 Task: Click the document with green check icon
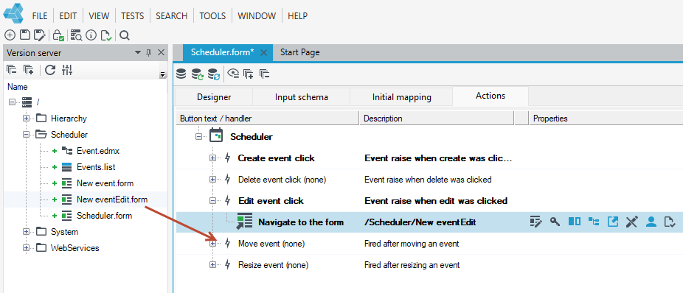(106, 35)
